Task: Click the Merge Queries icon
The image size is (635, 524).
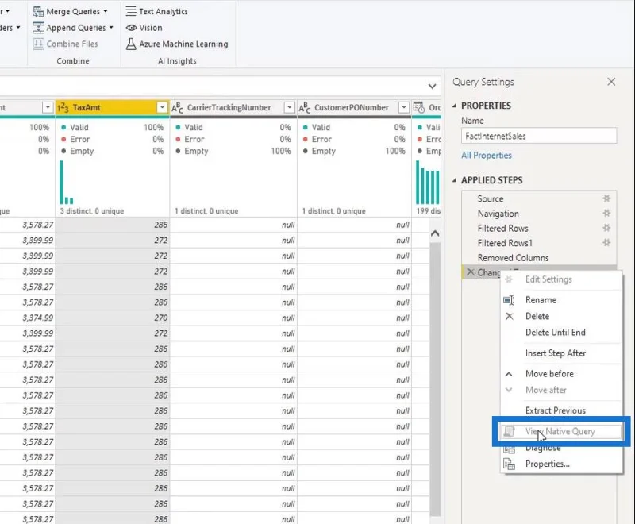Action: point(38,12)
